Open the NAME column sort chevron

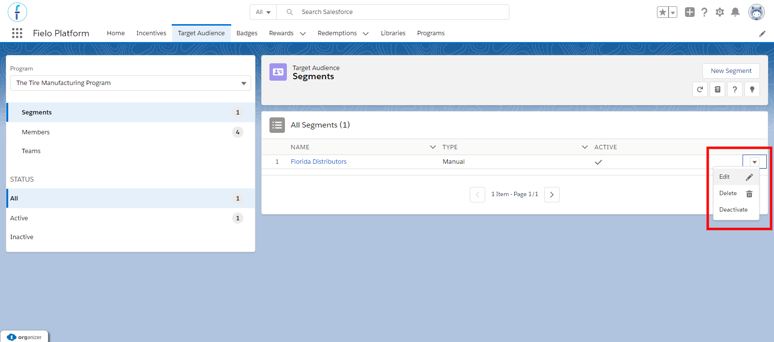(433, 147)
